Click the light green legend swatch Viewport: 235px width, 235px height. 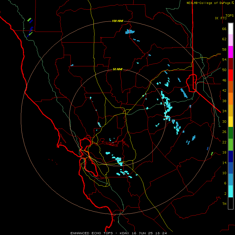pos(231,145)
